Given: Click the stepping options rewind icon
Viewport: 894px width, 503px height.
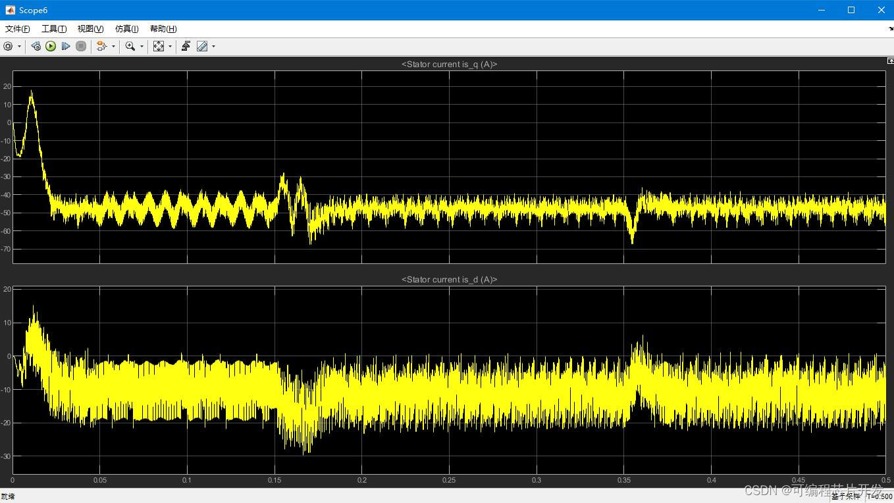Looking at the screenshot, I should point(36,46).
